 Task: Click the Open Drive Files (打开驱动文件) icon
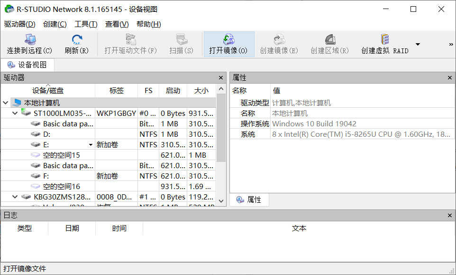[130, 39]
